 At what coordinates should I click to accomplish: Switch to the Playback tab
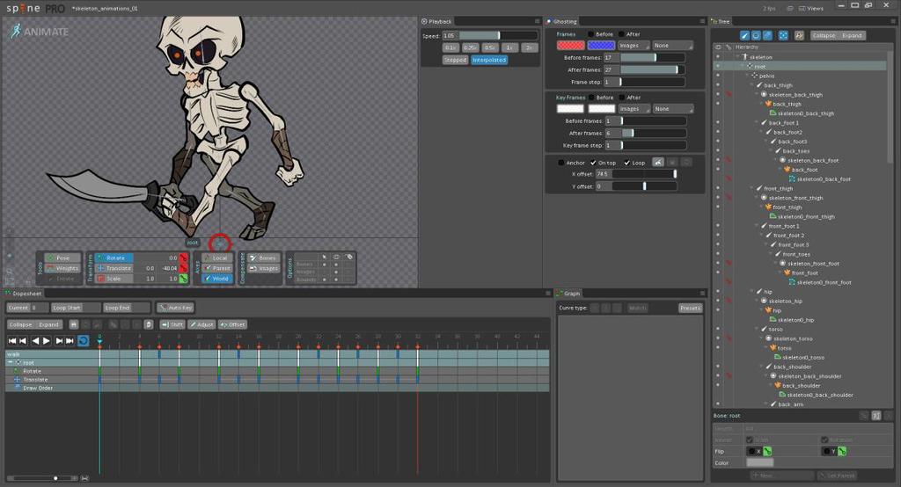coord(436,21)
